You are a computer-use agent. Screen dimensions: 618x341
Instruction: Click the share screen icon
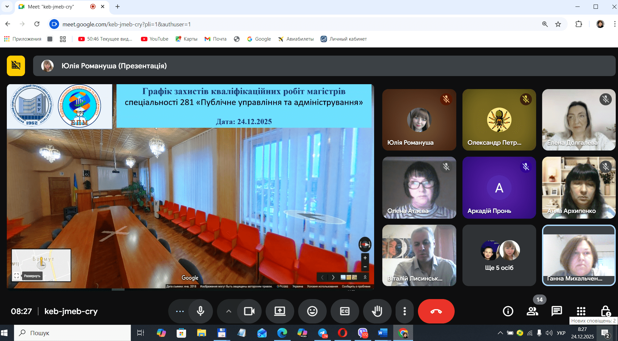coord(280,311)
